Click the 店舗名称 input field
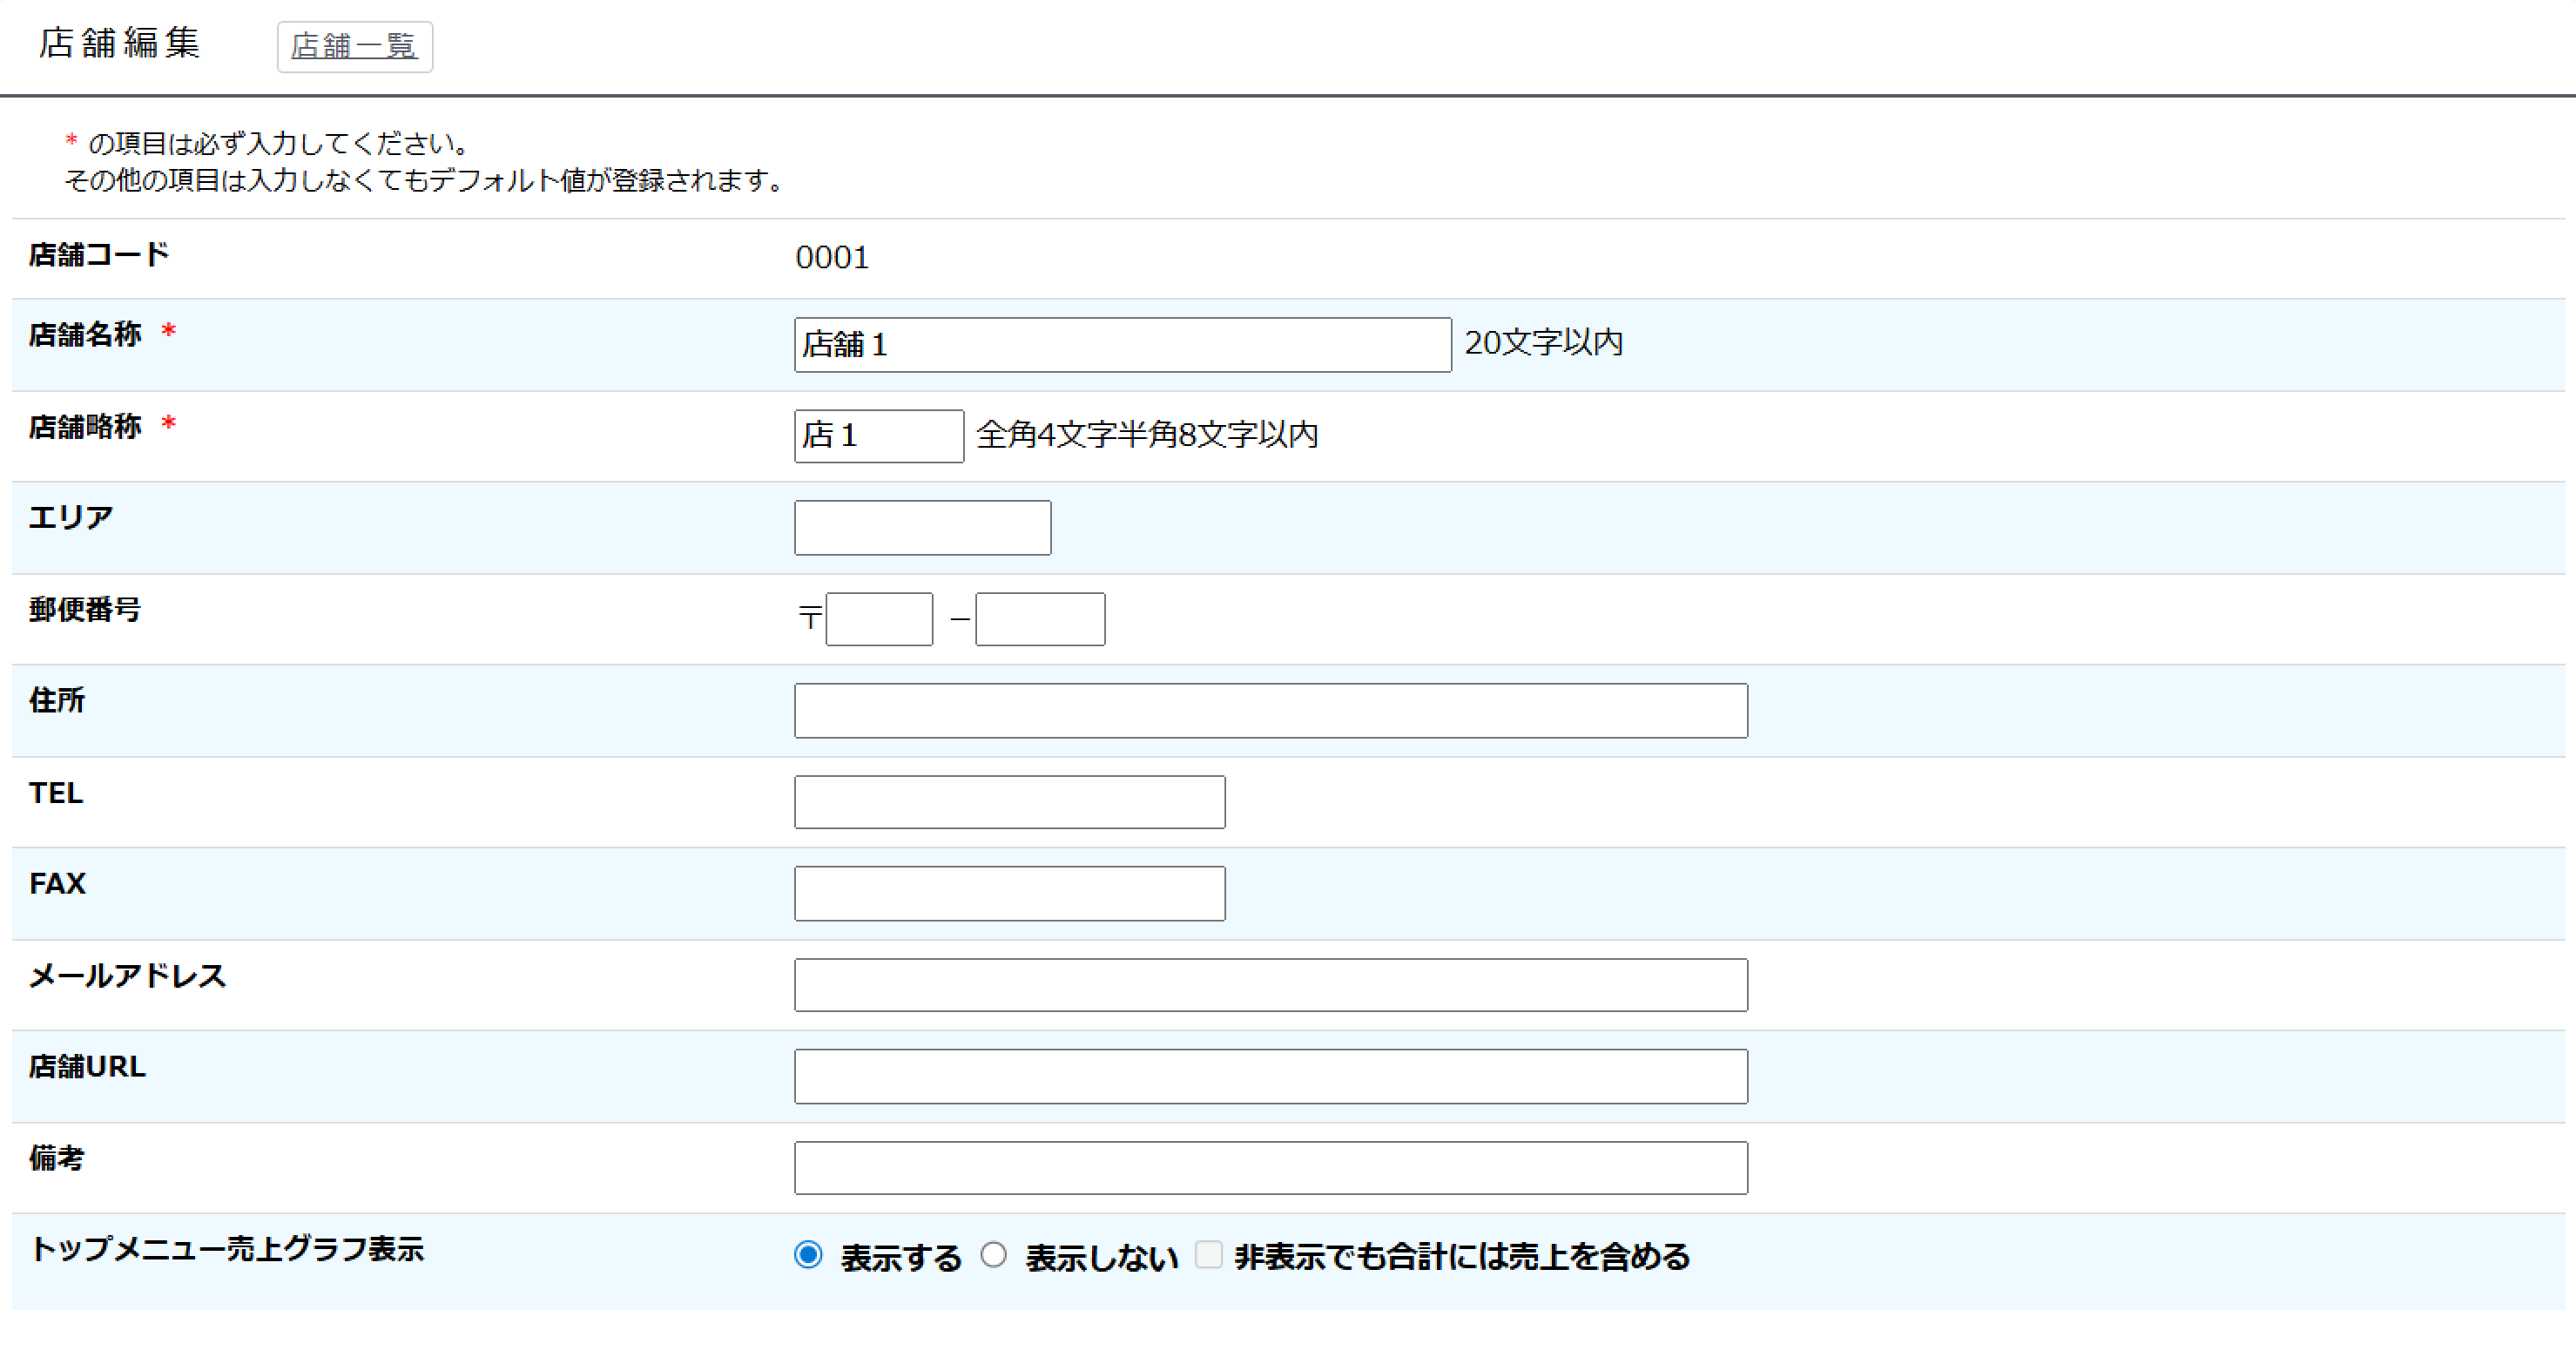Screen dimensions: 2576x1364 point(1122,345)
